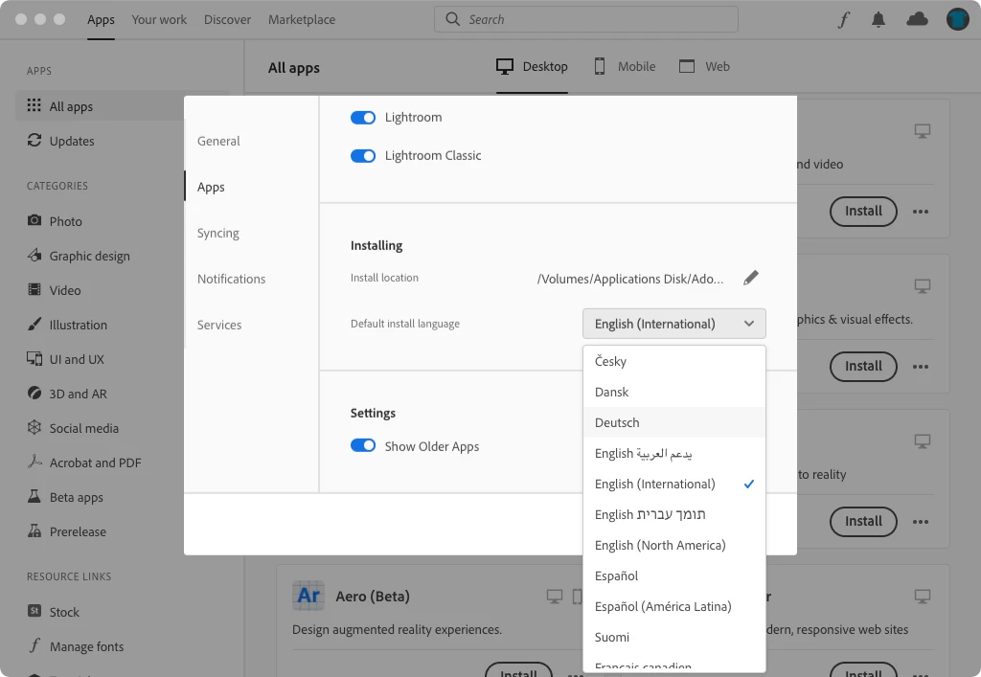Choose Dansk language option
Screen dimensions: 981x677
click(673, 392)
